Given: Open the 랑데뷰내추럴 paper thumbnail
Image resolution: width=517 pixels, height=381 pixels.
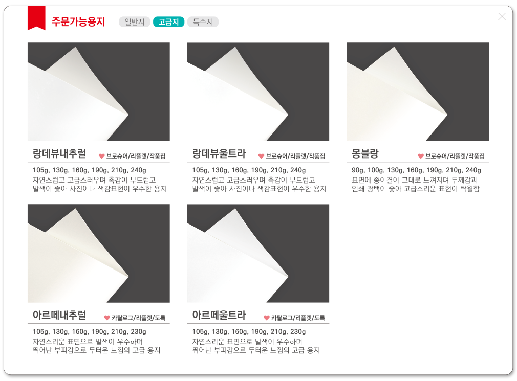Looking at the screenshot, I should click(x=99, y=92).
